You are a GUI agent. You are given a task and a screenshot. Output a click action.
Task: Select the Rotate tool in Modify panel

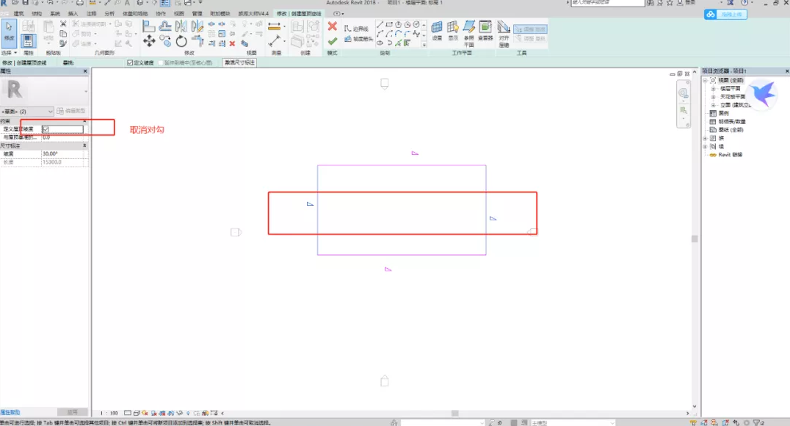(x=181, y=41)
